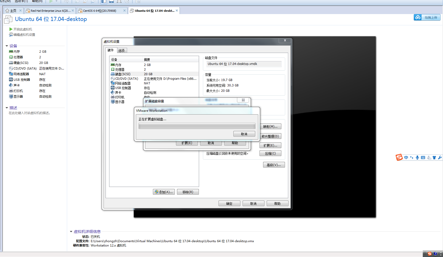Click the snapshot manager toolbar icon

(x=93, y=1)
